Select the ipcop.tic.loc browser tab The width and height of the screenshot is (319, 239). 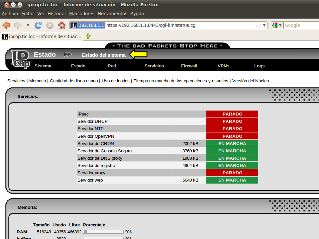[x=42, y=37]
